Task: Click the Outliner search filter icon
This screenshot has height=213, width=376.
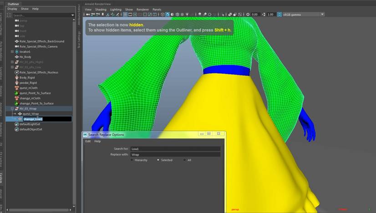Action: pos(9,15)
